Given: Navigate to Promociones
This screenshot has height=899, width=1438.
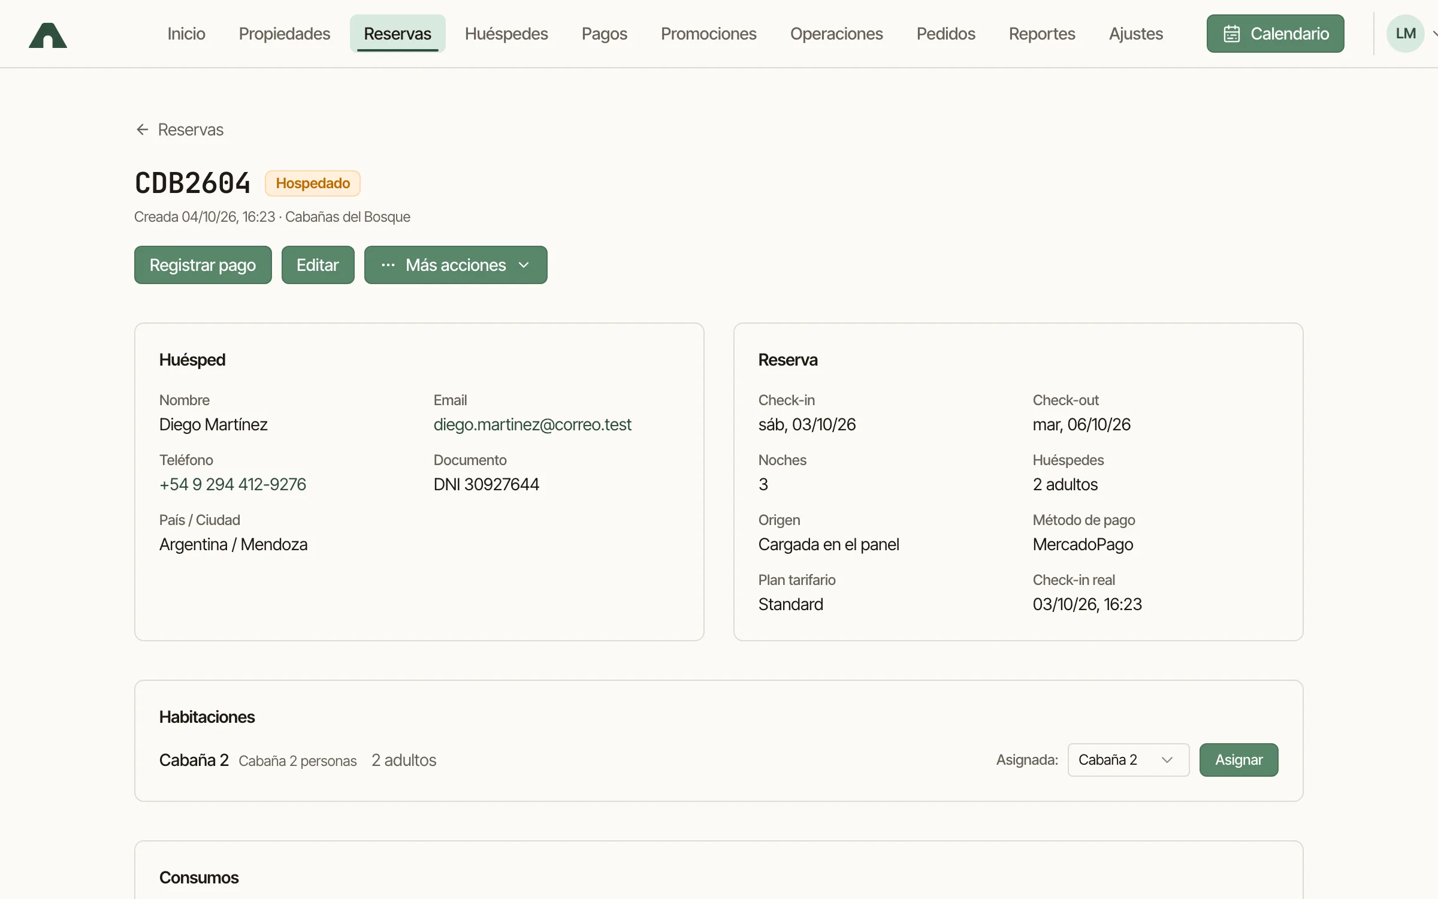Looking at the screenshot, I should click(x=708, y=34).
